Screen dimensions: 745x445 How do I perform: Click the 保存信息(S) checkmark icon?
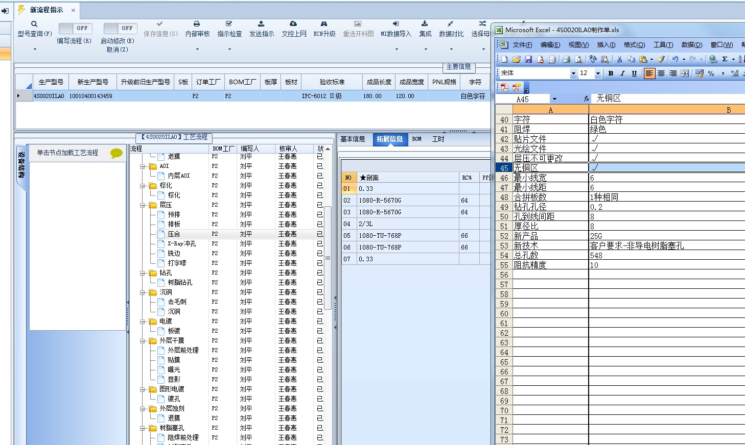(160, 24)
